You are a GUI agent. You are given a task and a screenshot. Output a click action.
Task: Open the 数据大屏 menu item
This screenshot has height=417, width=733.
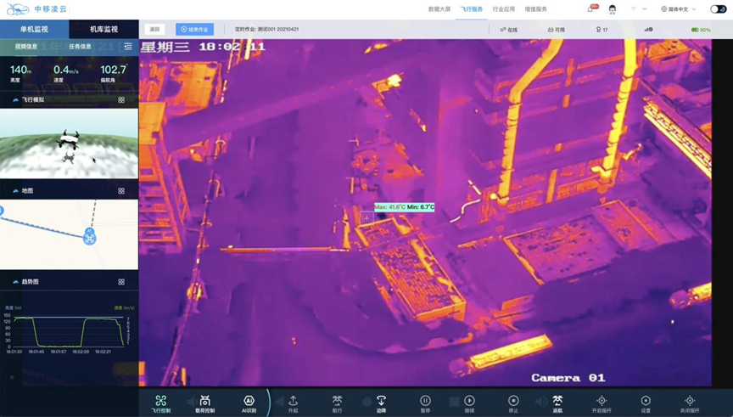[x=439, y=9]
